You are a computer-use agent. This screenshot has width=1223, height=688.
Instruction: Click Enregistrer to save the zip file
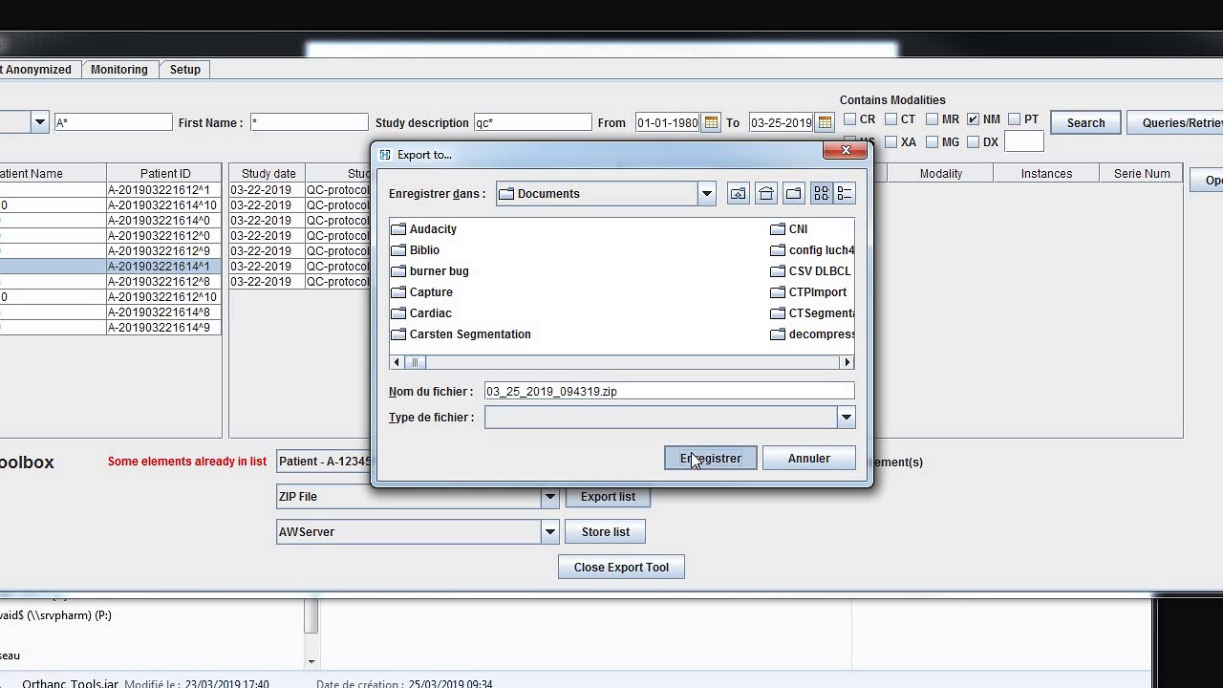(710, 459)
